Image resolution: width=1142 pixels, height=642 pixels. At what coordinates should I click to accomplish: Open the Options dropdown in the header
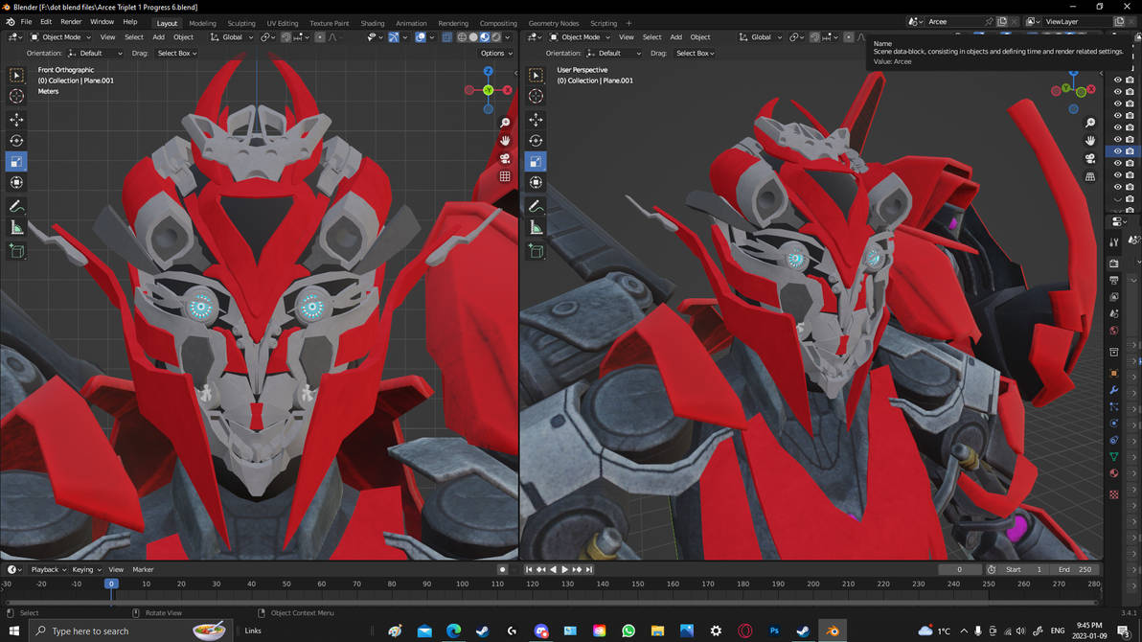pyautogui.click(x=494, y=53)
